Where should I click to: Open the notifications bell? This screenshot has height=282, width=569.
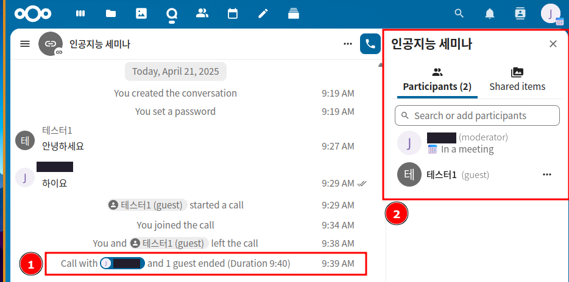pyautogui.click(x=490, y=13)
